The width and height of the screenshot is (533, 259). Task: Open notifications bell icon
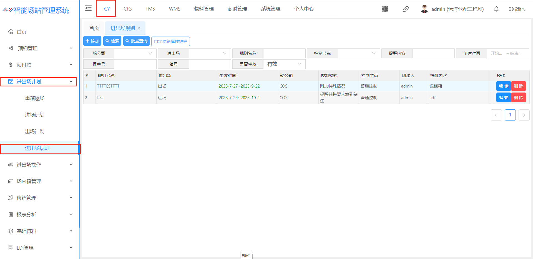(496, 9)
